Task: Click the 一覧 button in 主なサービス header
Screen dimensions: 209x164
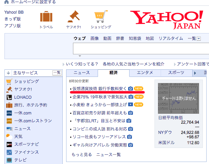Action: click(57, 73)
